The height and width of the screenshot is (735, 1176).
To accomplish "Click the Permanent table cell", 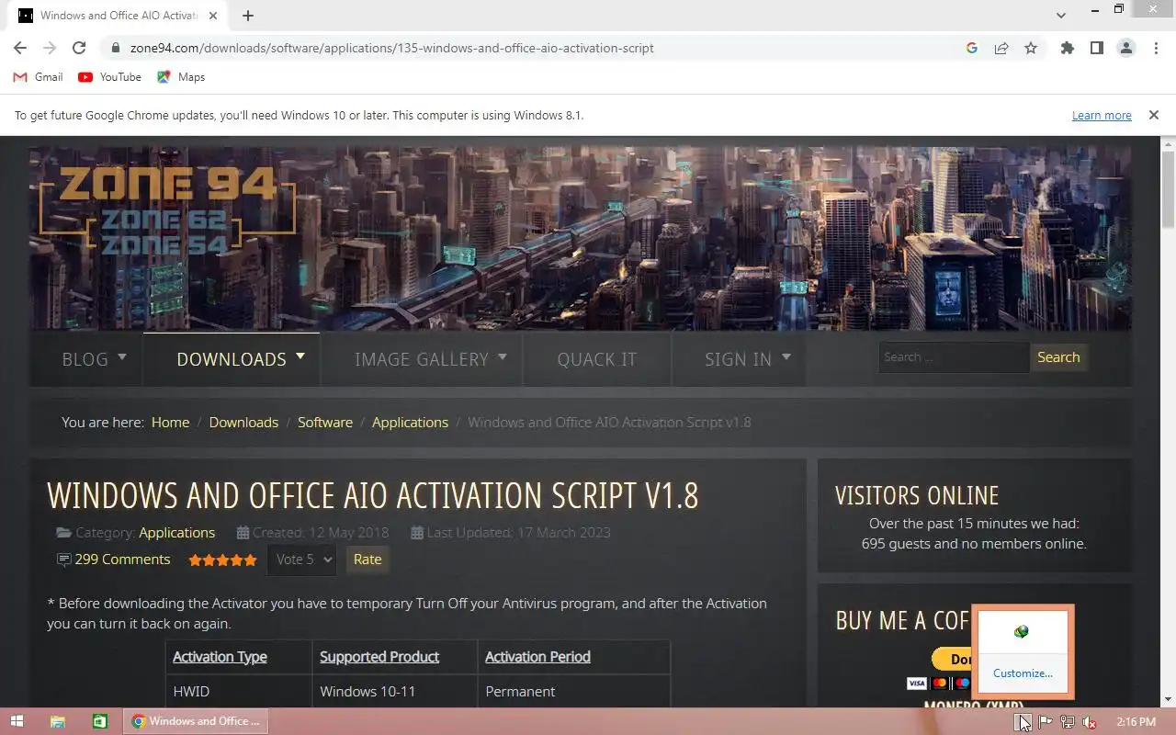I will (x=573, y=691).
